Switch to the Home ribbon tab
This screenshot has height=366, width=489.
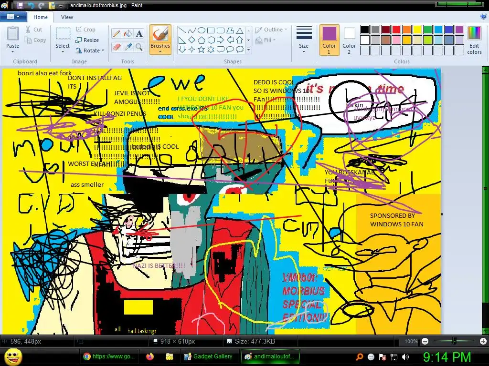pos(41,17)
